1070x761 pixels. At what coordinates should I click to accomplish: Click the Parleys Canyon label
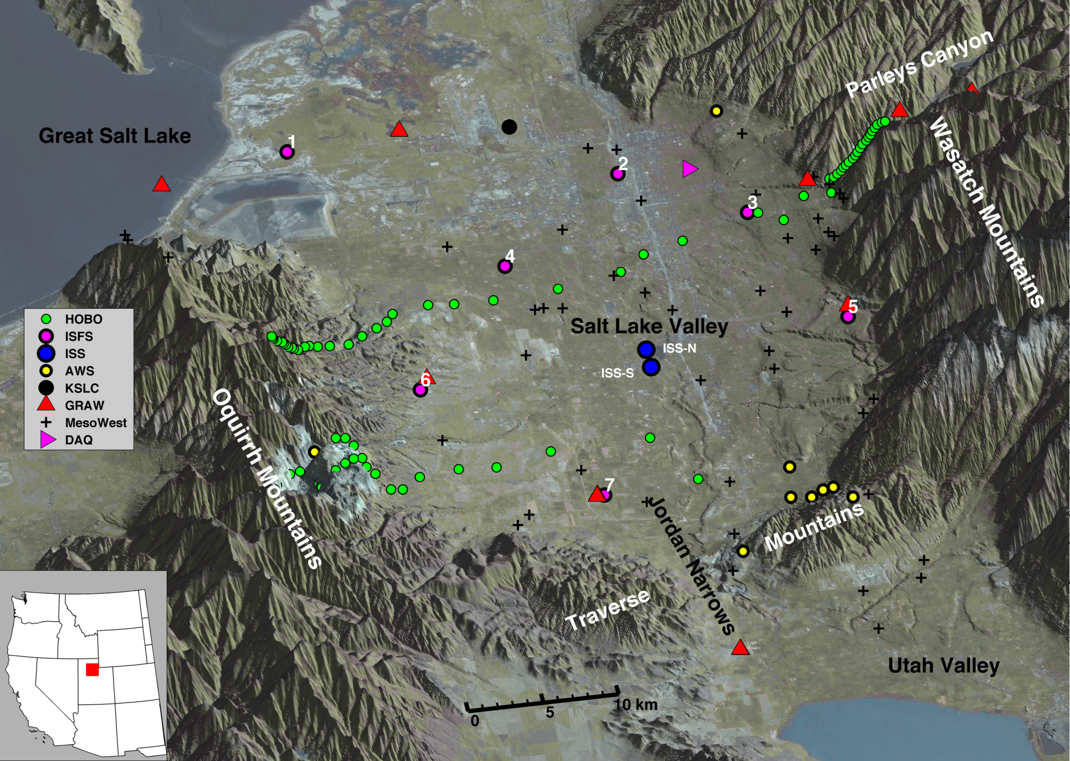tap(919, 63)
